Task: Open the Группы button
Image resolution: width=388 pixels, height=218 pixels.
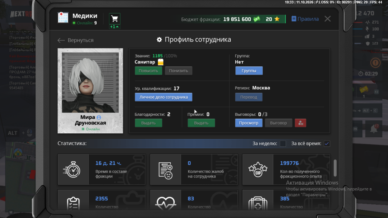Action: click(249, 71)
